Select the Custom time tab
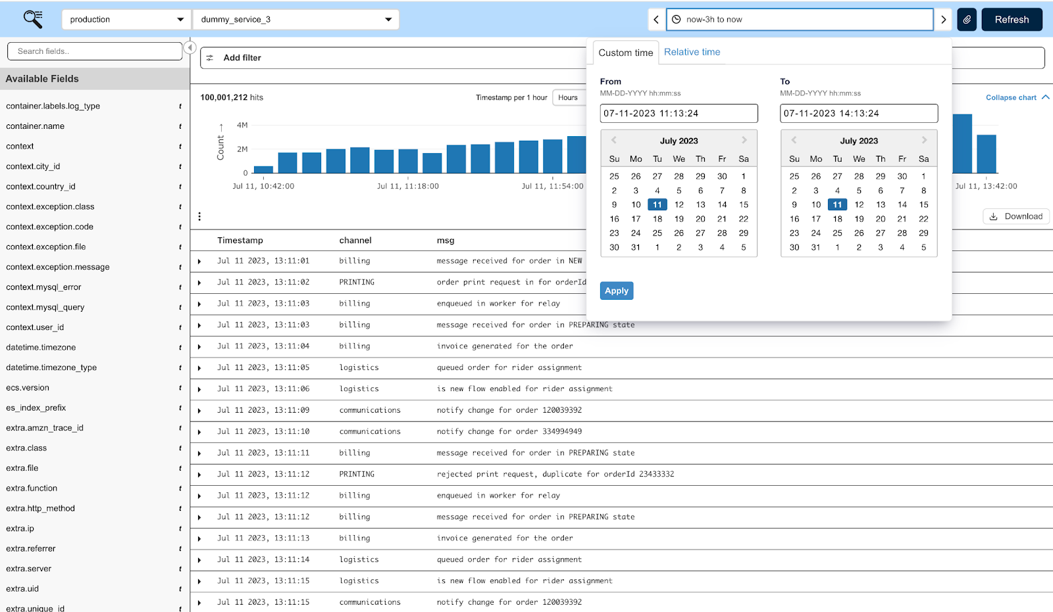The width and height of the screenshot is (1053, 612). 625,53
